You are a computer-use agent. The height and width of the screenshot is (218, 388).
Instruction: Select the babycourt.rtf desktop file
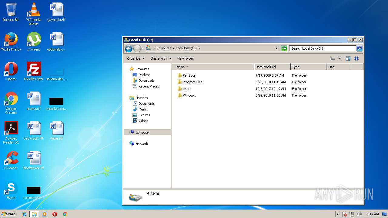point(33,131)
